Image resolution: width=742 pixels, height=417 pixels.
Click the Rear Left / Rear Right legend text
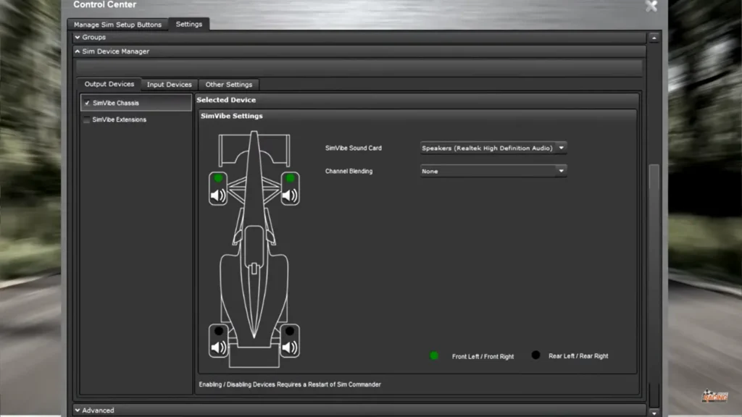[x=578, y=355]
